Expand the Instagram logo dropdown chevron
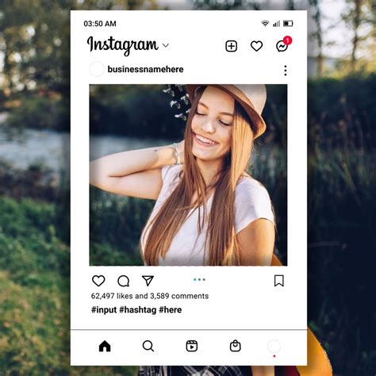This screenshot has width=376, height=376. click(166, 45)
